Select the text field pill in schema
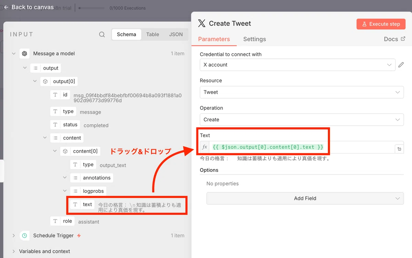This screenshot has width=412, height=258. pos(82,204)
